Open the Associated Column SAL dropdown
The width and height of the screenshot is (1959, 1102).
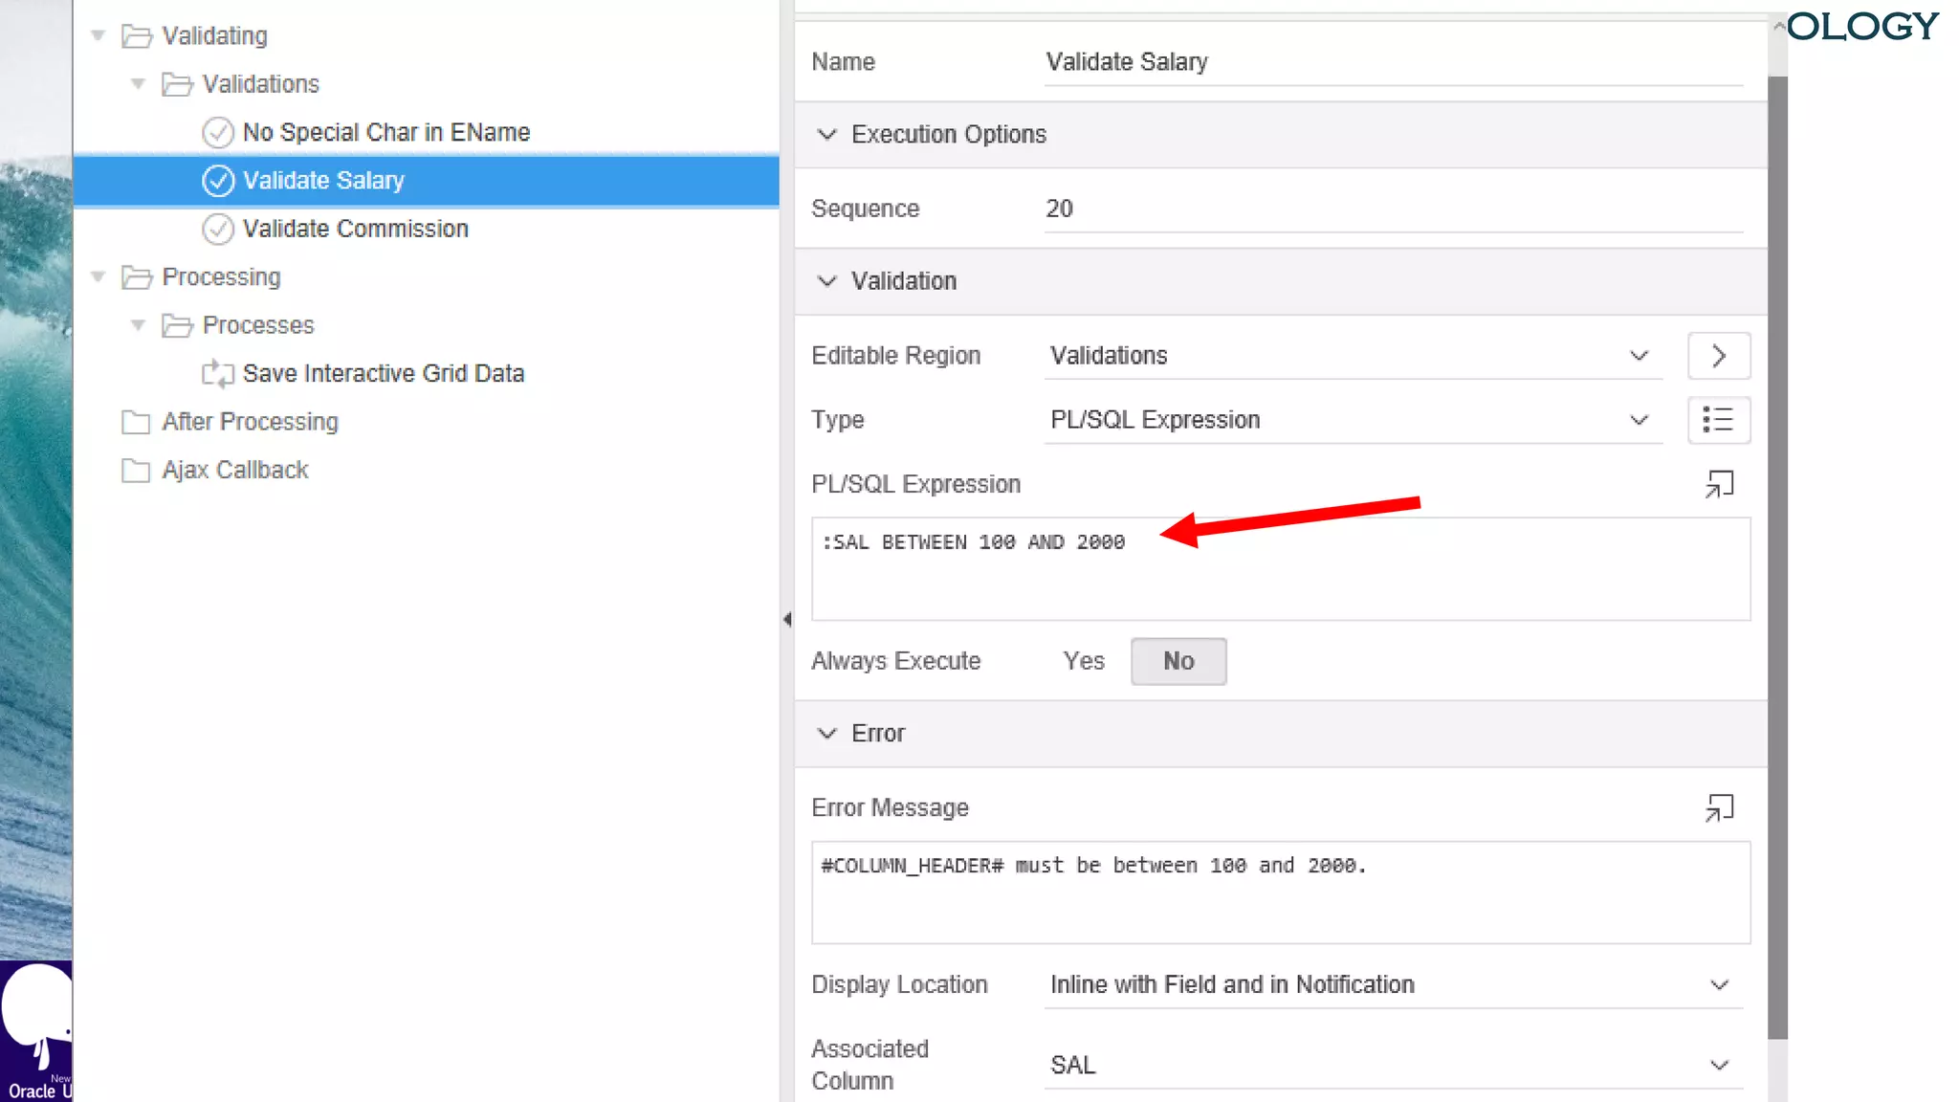1393,1065
